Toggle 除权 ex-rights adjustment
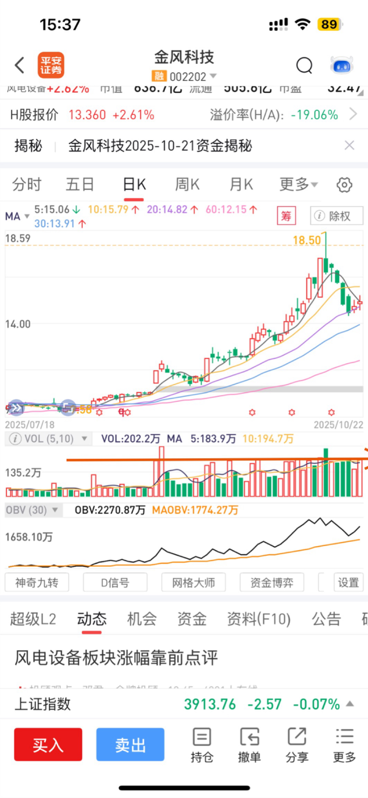The width and height of the screenshot is (368, 798). pos(336,216)
